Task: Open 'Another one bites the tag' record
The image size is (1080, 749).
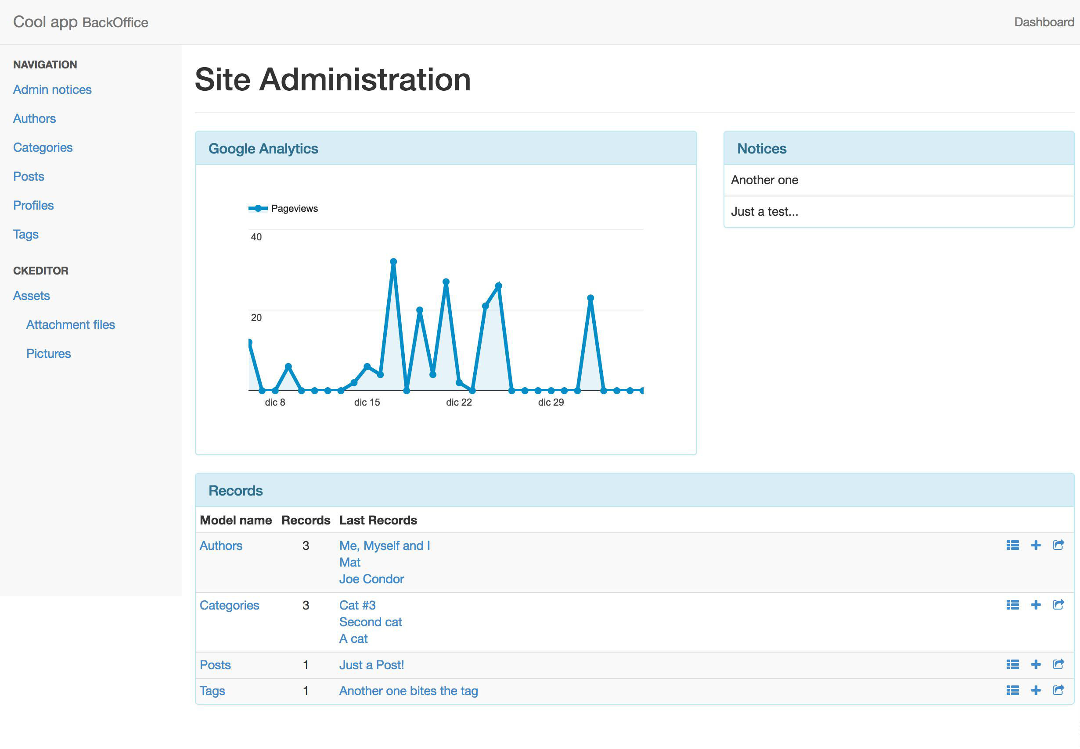Action: [x=408, y=690]
